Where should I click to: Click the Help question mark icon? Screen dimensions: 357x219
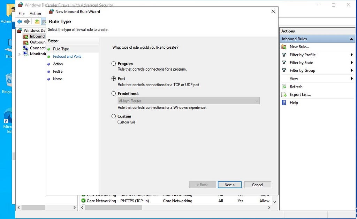(284, 103)
